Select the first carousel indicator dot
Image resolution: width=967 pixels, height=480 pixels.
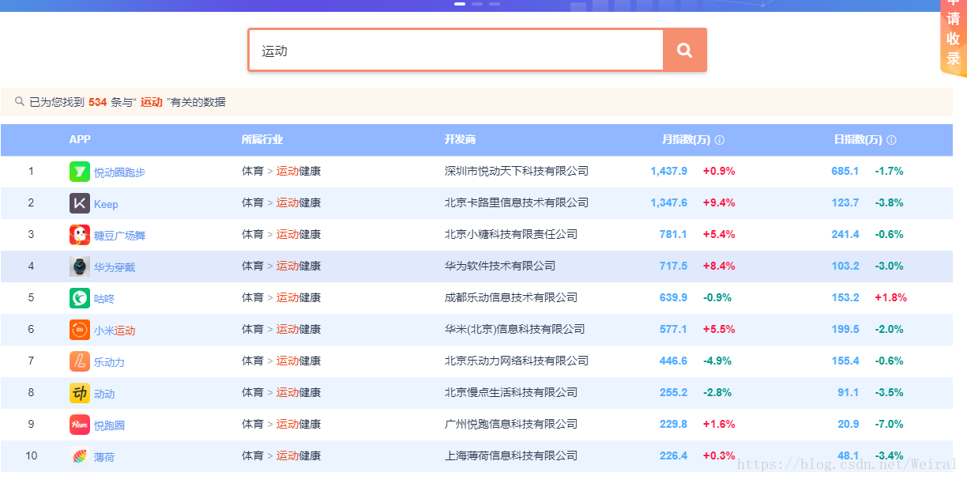point(460,4)
